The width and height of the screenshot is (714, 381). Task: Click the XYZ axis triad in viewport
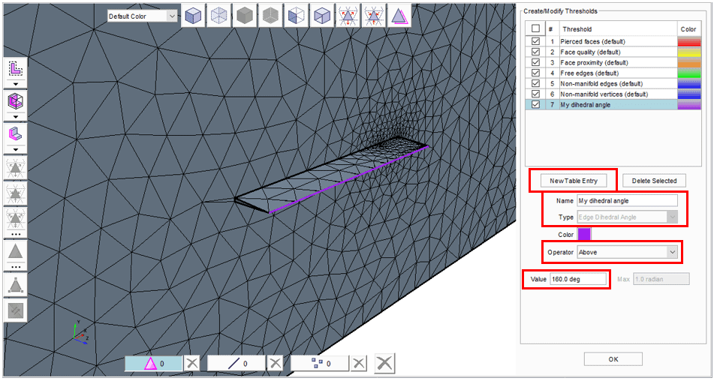click(80, 332)
